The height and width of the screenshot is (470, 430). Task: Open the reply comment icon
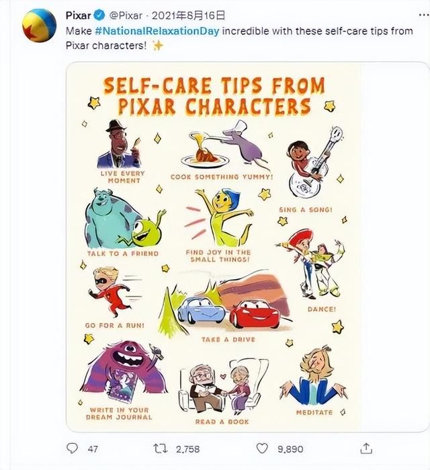point(72,448)
